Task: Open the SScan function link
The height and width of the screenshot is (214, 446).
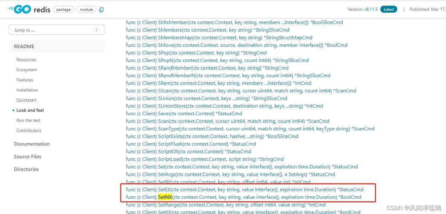Action: pos(241,90)
